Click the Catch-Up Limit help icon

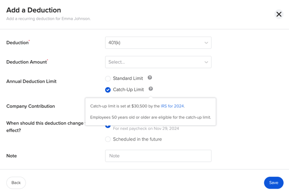(151, 89)
